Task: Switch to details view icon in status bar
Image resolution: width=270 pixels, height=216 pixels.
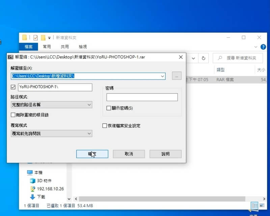Action: [x=254, y=205]
